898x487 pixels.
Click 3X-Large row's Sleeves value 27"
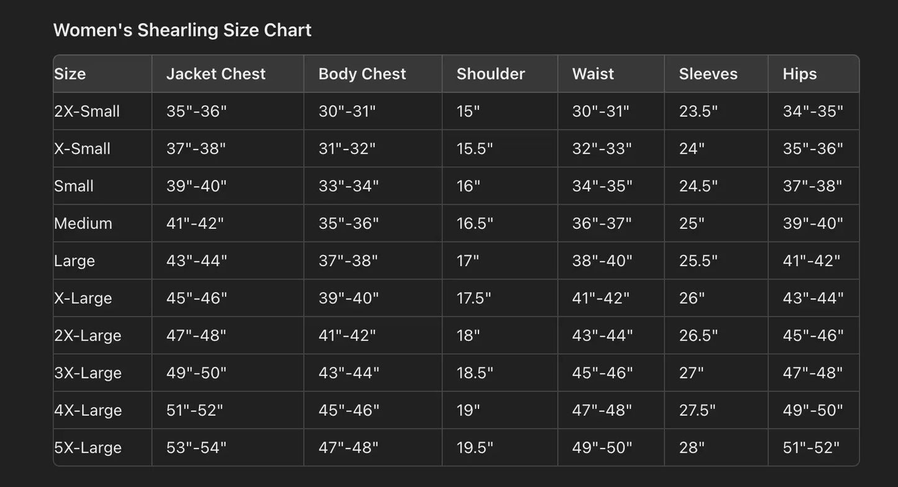click(691, 373)
